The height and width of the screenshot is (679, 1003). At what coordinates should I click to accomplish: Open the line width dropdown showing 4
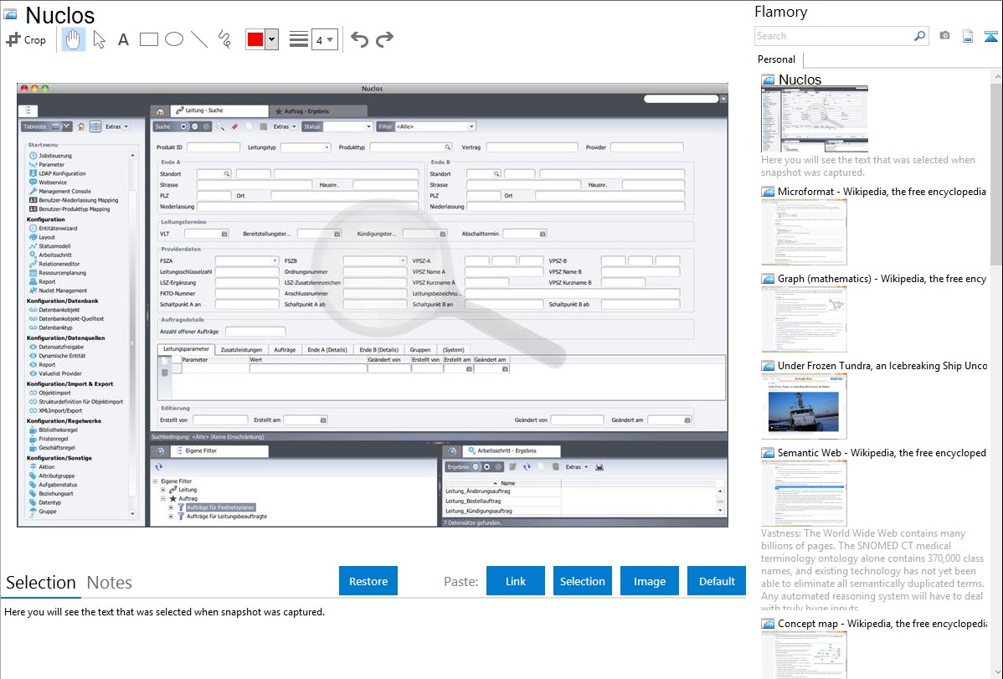[325, 39]
